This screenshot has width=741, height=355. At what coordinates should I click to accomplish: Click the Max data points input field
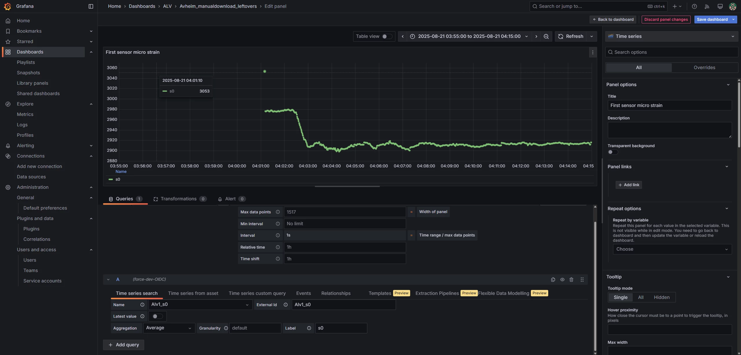pos(344,212)
